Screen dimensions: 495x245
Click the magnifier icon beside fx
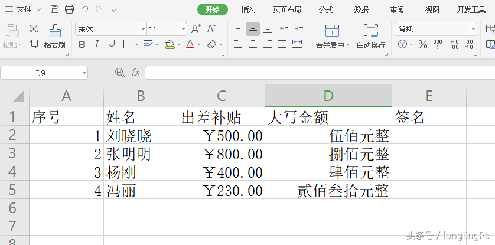tap(120, 73)
